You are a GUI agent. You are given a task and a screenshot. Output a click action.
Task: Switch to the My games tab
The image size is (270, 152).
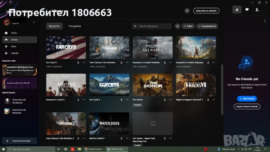tap(54, 26)
